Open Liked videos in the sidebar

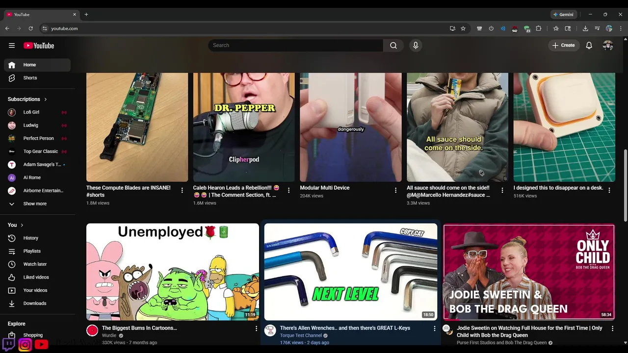click(x=37, y=277)
